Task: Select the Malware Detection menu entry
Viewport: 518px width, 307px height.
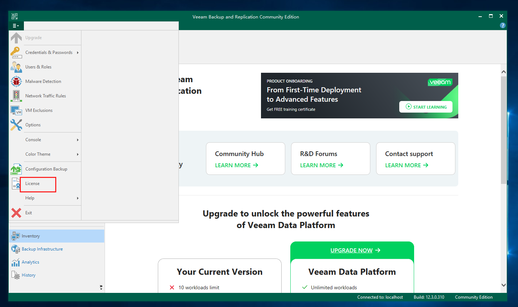Action: 45,81
